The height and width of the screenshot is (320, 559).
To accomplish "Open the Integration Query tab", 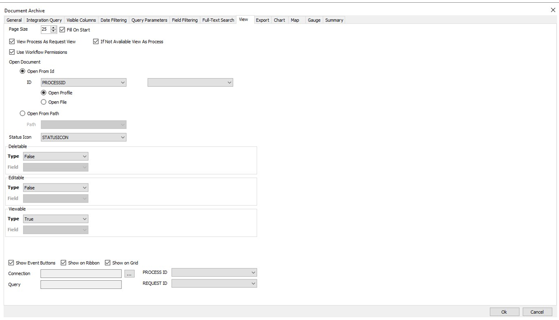I will [44, 20].
